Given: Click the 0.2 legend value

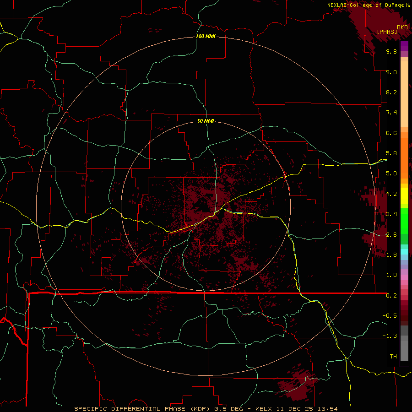Looking at the screenshot, I should point(391,296).
